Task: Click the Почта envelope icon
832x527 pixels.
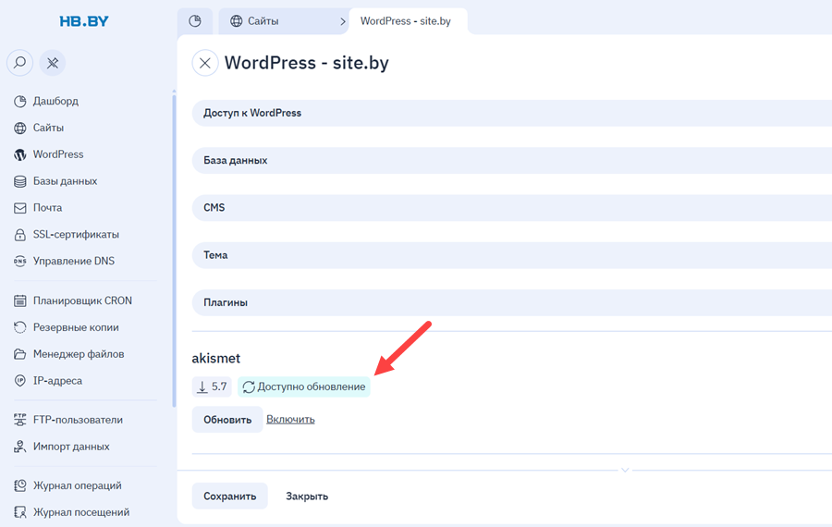Action: pyautogui.click(x=20, y=208)
